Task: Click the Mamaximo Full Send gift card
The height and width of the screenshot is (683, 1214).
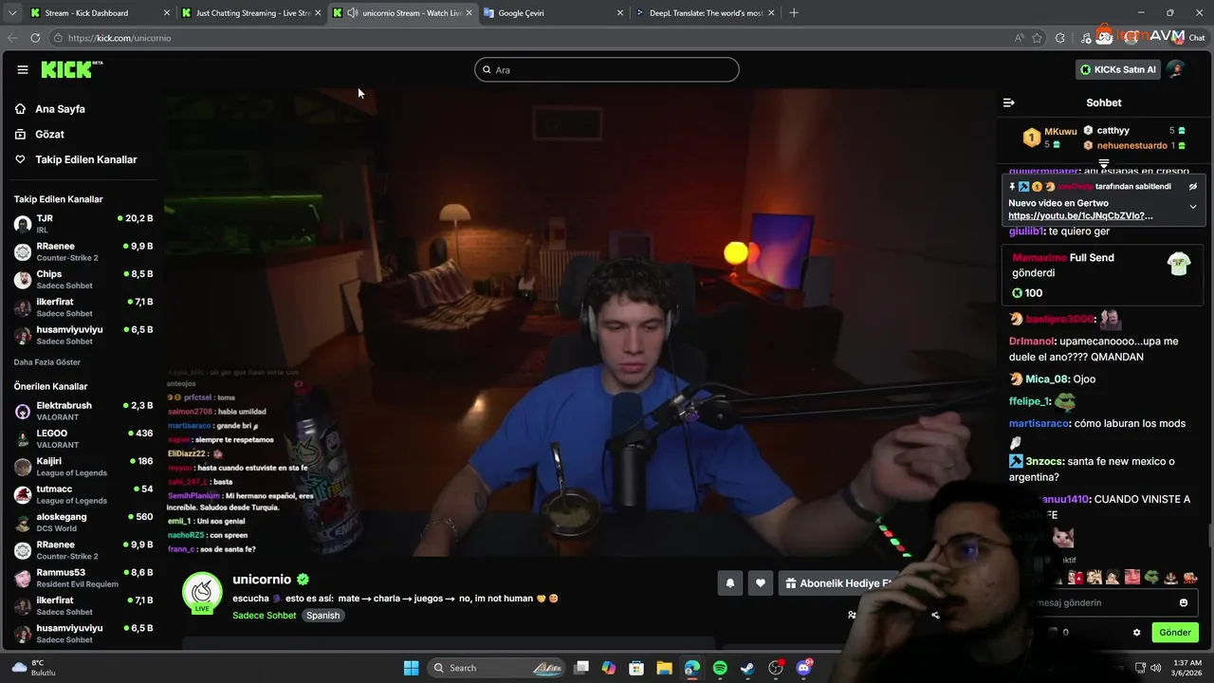Action: (1103, 275)
